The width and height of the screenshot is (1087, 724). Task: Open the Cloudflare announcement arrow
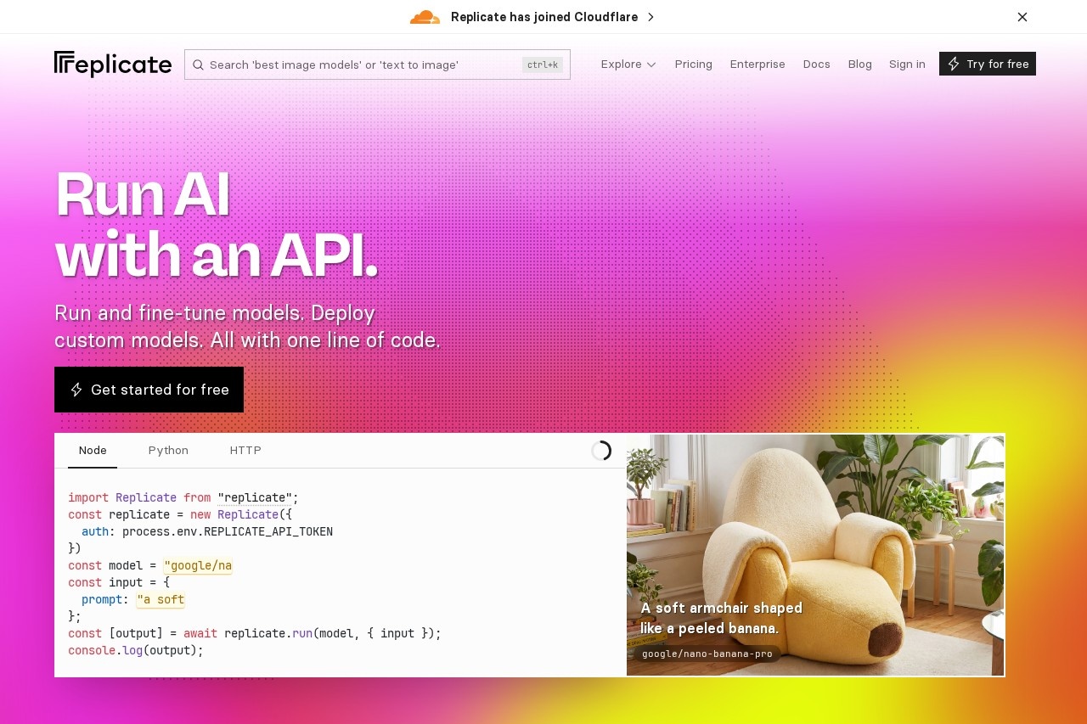point(651,17)
